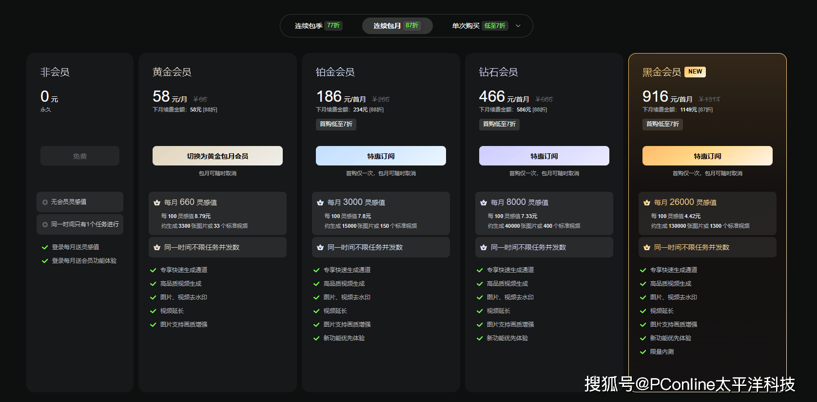This screenshot has width=817, height=402.
Task: Click the grey 免费 button for 非会员
Action: 80,156
